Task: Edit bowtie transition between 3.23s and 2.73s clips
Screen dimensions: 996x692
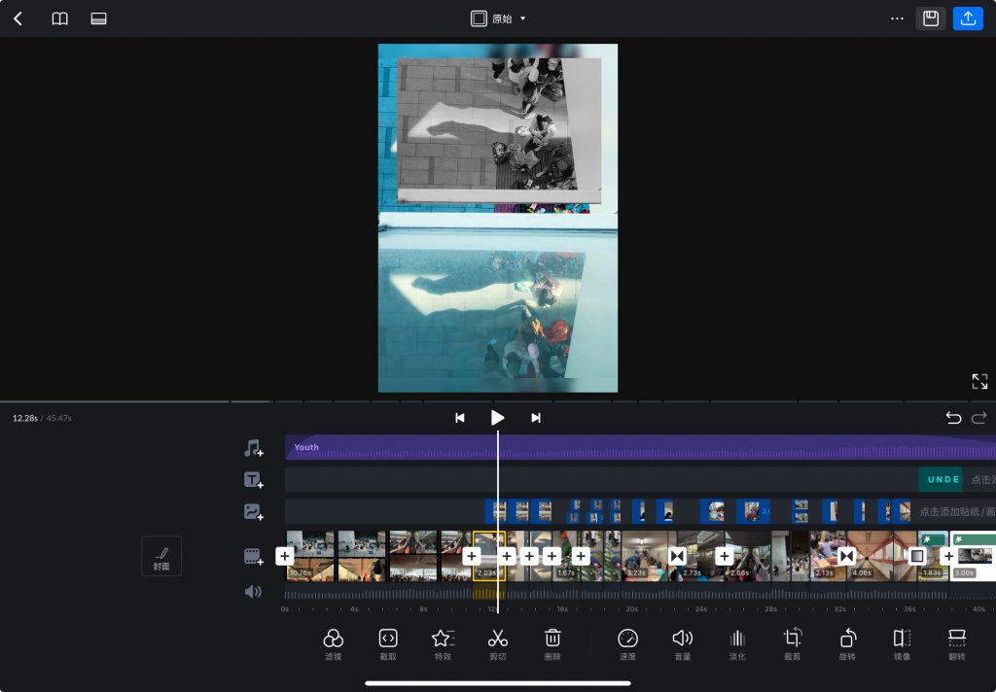Action: (677, 556)
